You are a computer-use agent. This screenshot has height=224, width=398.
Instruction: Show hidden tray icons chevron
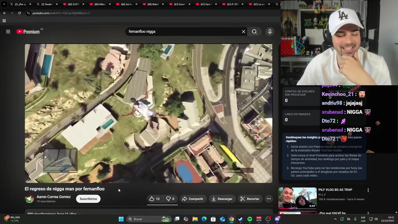tap(335, 219)
